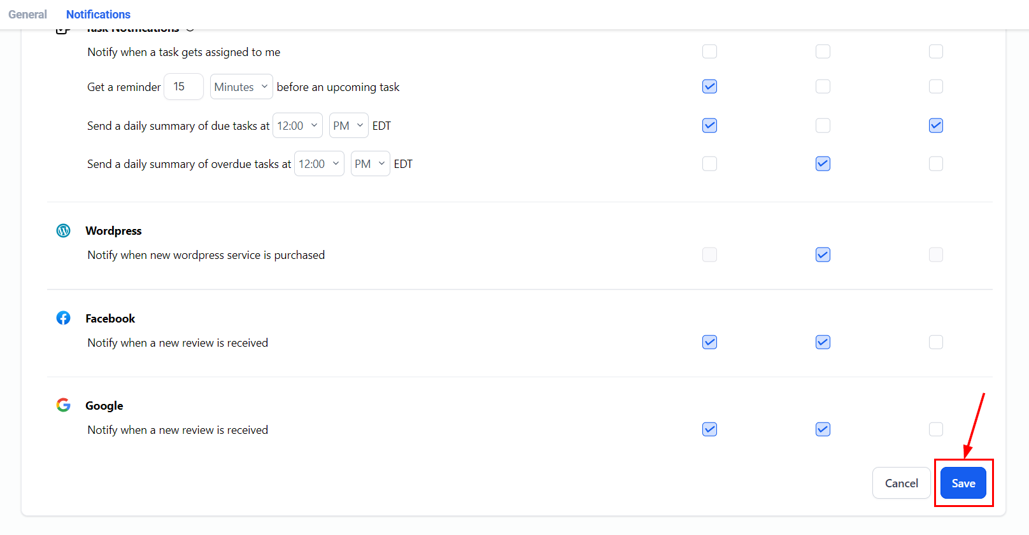
Task: Expand the due tasks 12:00 time dropdown
Action: click(x=297, y=126)
